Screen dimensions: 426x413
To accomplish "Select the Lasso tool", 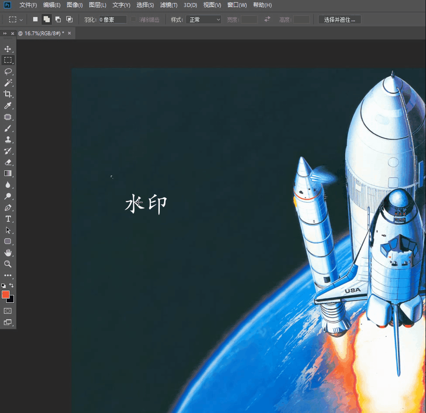I will [8, 71].
